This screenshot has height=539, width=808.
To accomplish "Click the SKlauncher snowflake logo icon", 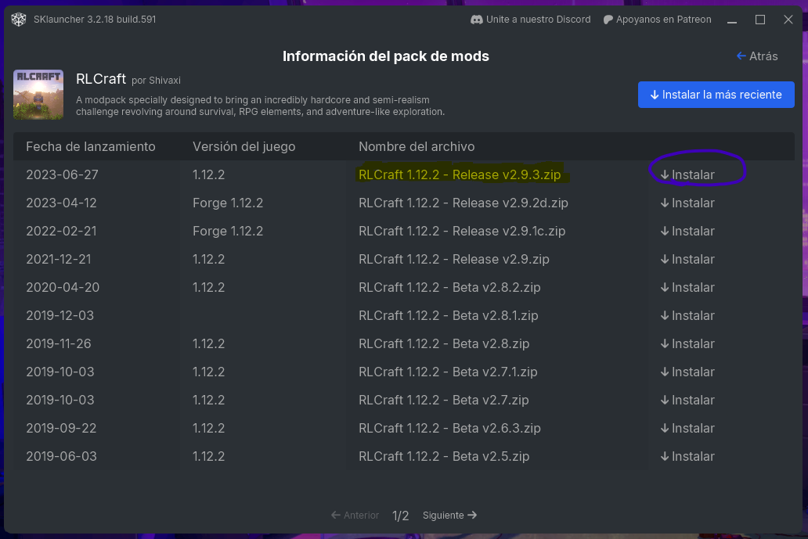I will 19,20.
